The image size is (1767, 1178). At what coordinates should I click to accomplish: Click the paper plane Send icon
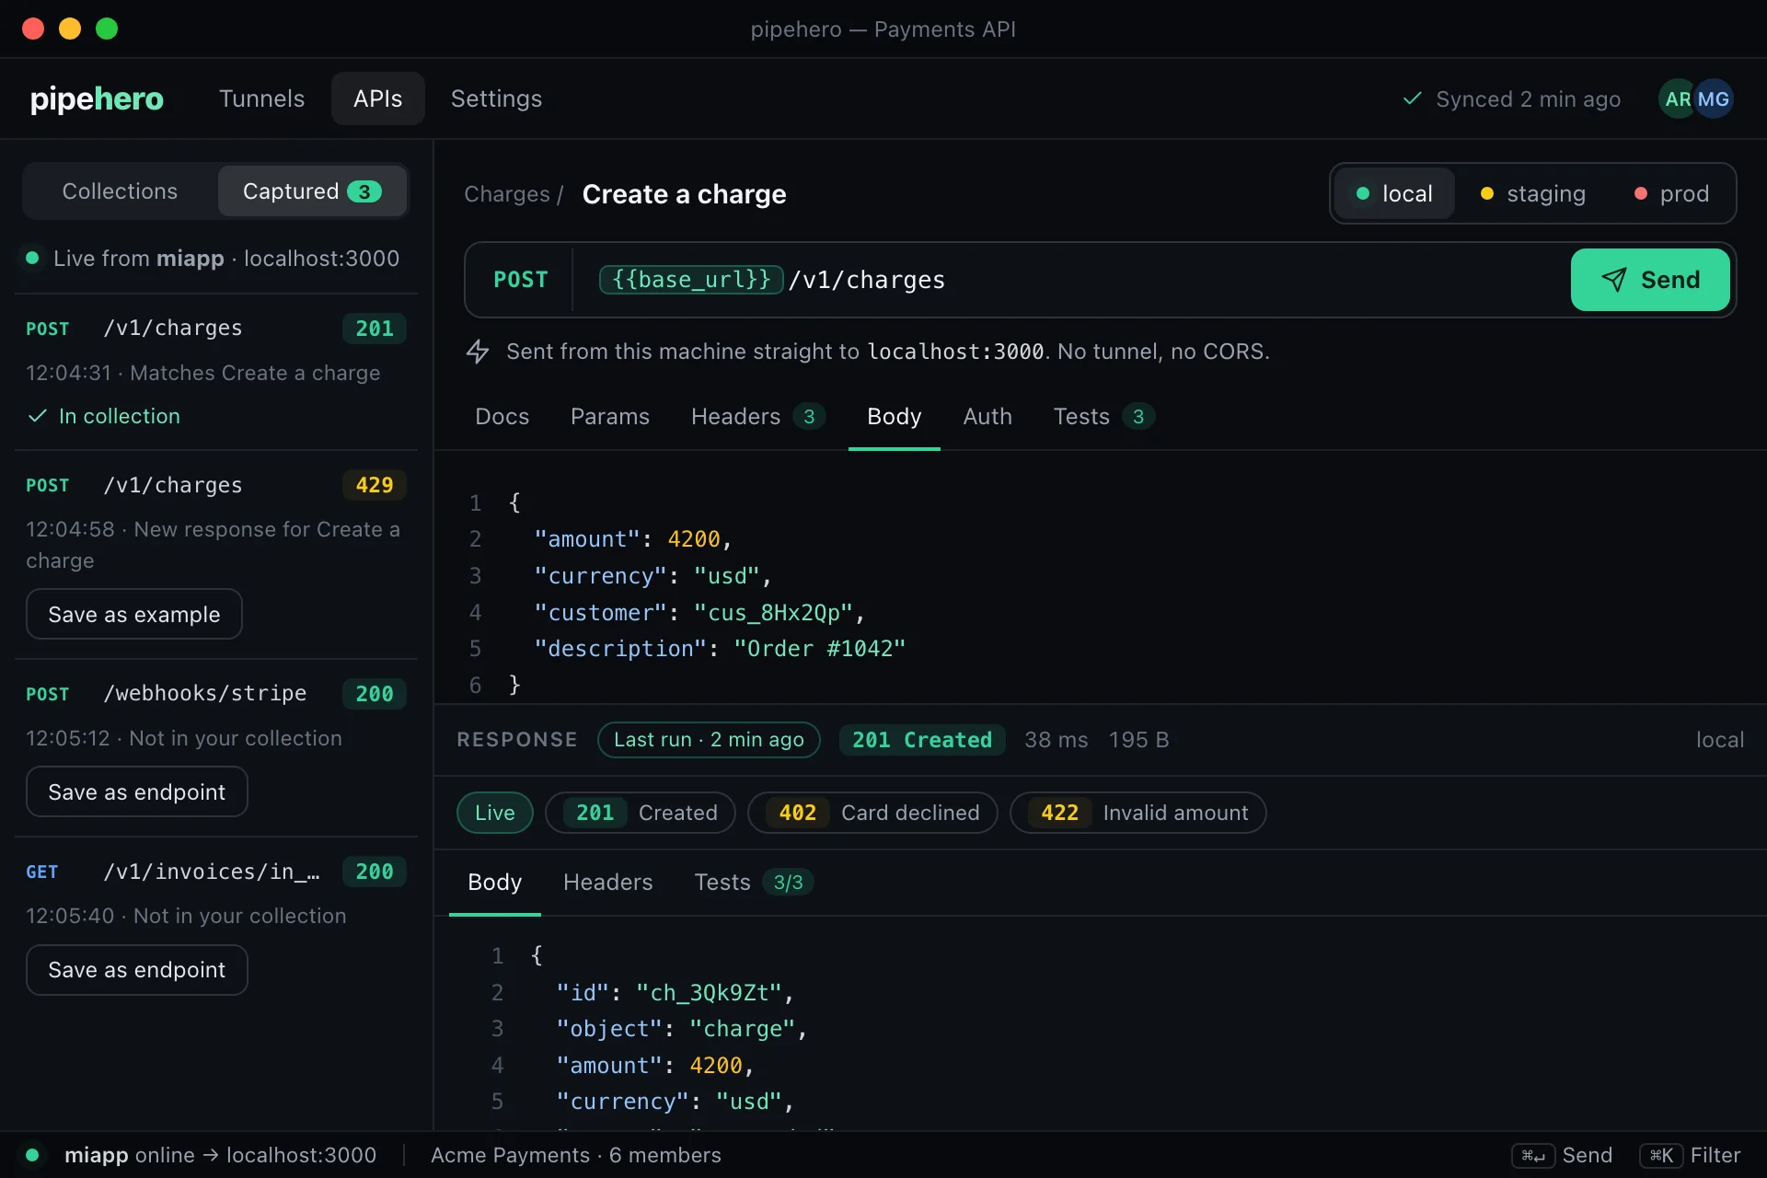(1613, 280)
